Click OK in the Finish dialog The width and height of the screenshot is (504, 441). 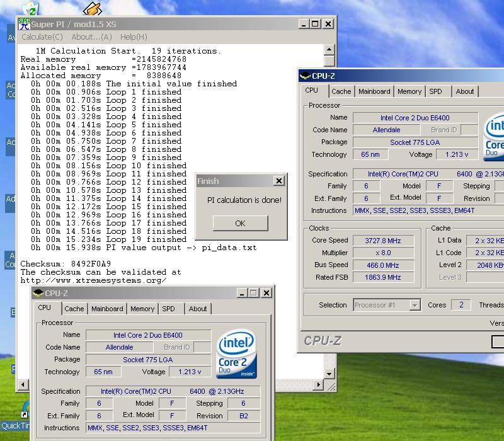[x=240, y=223]
